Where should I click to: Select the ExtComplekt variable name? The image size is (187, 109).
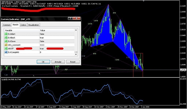click(13, 52)
